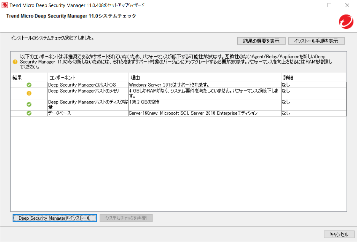Select the Deep Security Managerホストのディスク容量 cell
This screenshot has height=242, width=357.
pos(88,104)
